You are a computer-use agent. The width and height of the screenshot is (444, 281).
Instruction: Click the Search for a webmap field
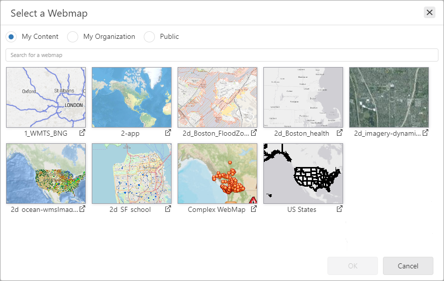pyautogui.click(x=222, y=55)
